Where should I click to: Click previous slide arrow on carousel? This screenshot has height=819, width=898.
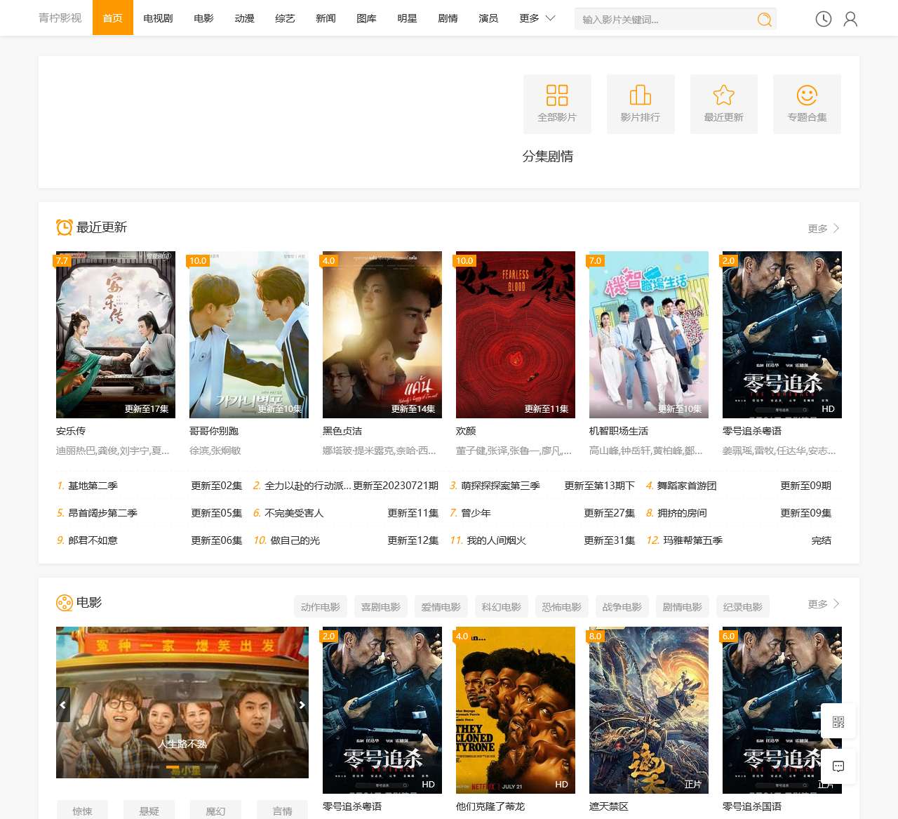click(63, 705)
